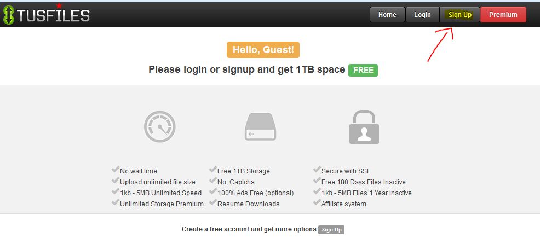Click the 100% Ads Free (optional) text

pos(256,193)
